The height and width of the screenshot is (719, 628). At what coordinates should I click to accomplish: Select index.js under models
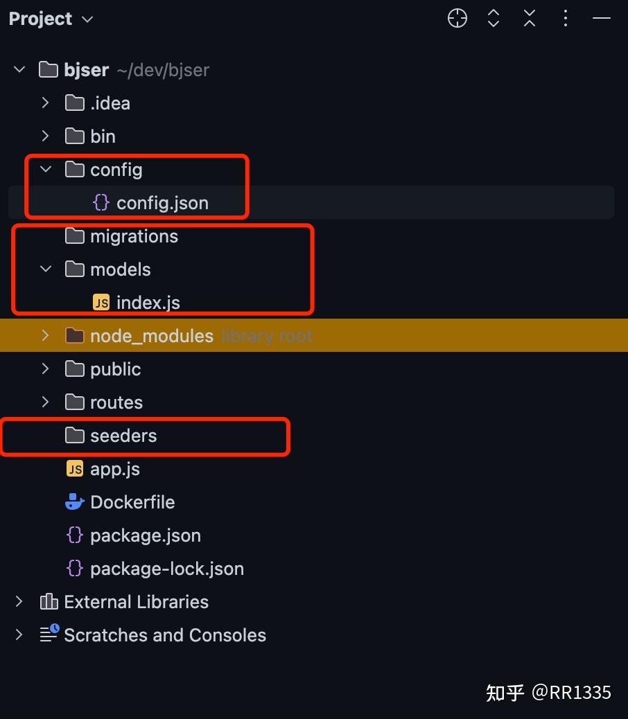148,303
